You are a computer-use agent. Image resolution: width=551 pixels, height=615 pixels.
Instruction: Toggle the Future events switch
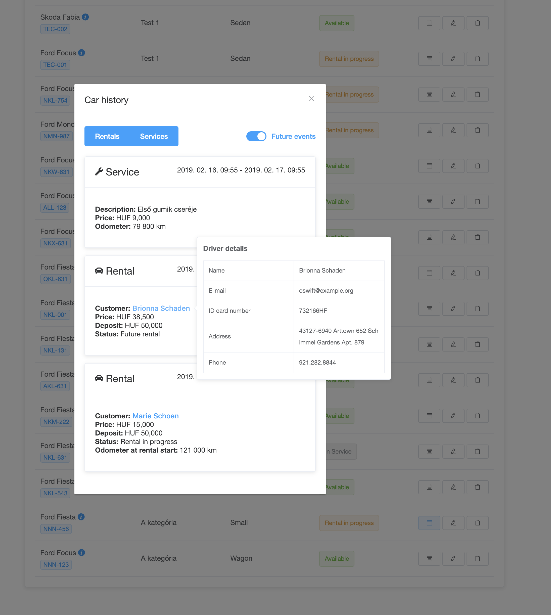pyautogui.click(x=256, y=136)
